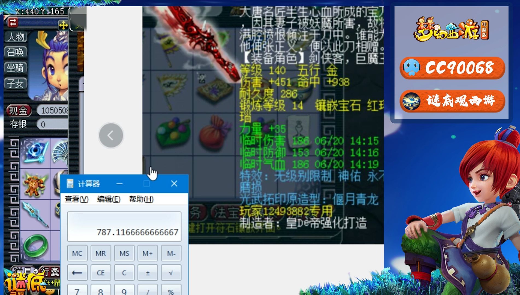Open calculator 帮助(H) menu

pyautogui.click(x=141, y=199)
